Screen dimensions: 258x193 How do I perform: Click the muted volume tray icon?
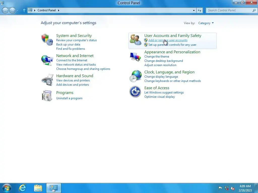[233, 188]
